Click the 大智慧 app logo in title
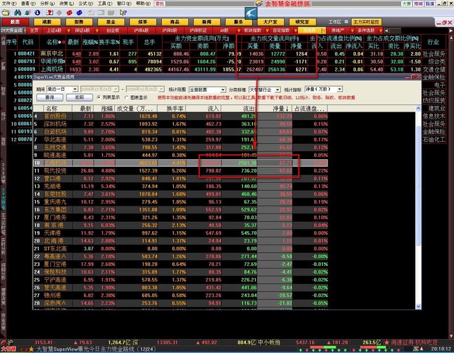 [x=259, y=3]
